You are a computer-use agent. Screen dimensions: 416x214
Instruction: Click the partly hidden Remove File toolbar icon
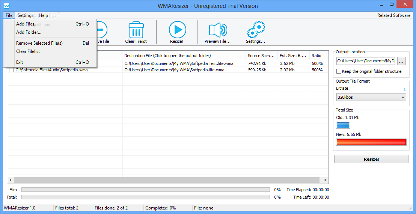tap(102, 30)
